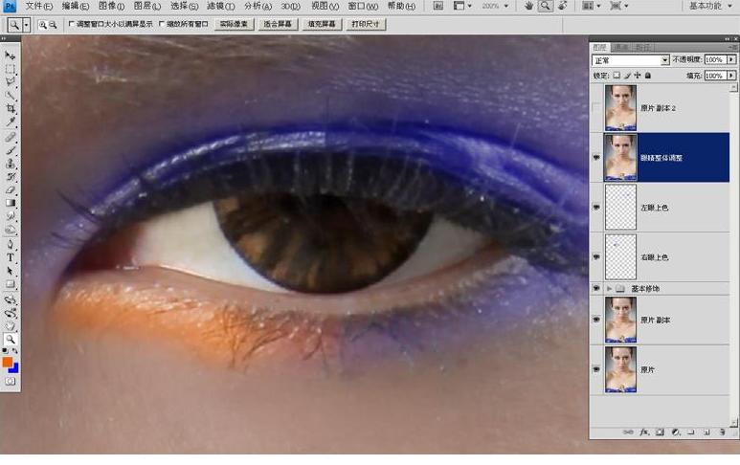This screenshot has width=740, height=465.
Task: Click the 实际像素 button
Action: [x=235, y=24]
